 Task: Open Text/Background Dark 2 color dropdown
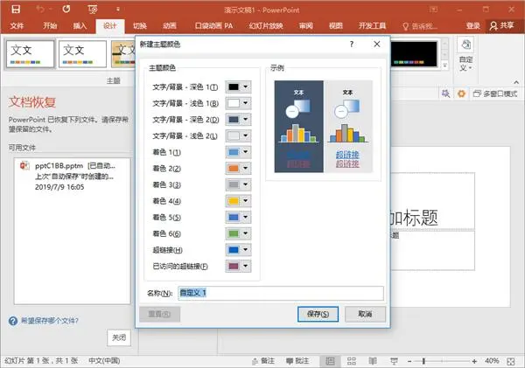click(238, 119)
